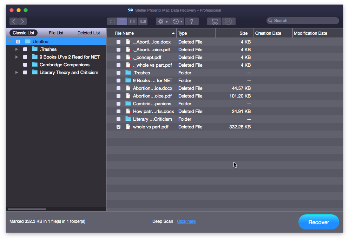Open help with the question mark icon

[x=192, y=21]
